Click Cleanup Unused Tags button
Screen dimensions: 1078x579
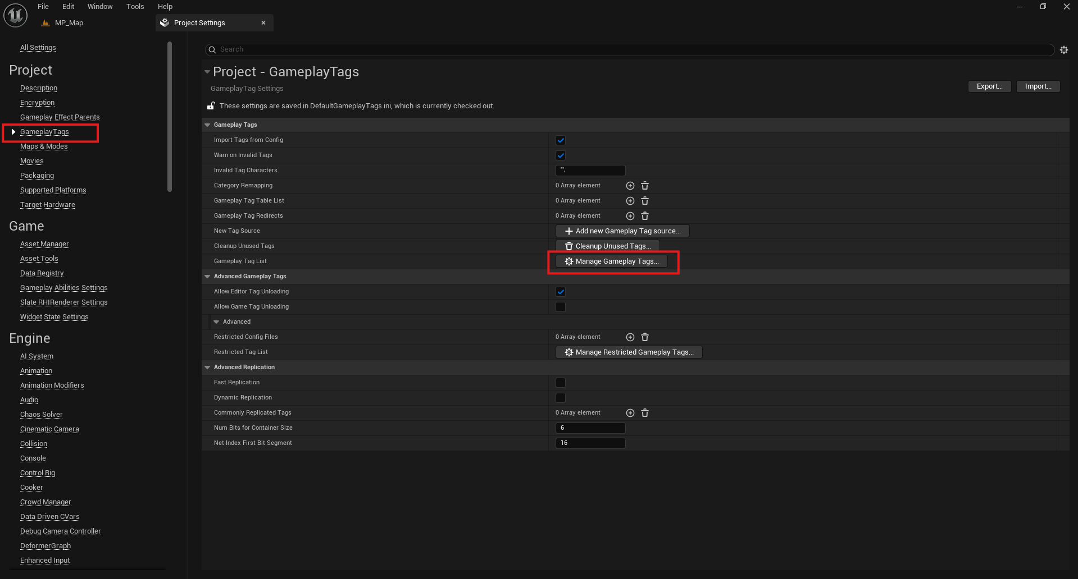pos(608,246)
